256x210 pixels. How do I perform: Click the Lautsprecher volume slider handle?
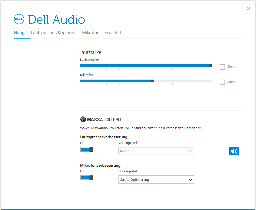(211, 66)
